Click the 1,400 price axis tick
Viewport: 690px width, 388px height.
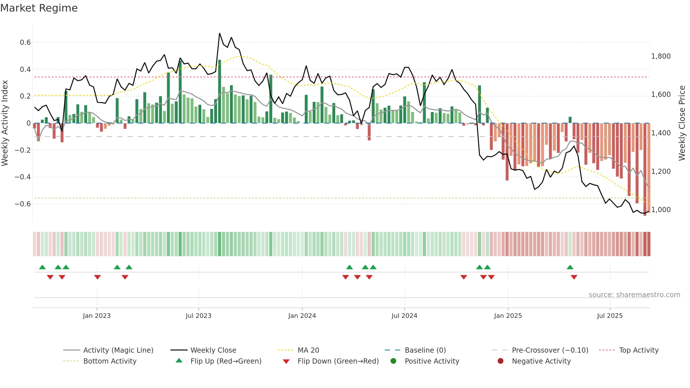pyautogui.click(x=661, y=133)
